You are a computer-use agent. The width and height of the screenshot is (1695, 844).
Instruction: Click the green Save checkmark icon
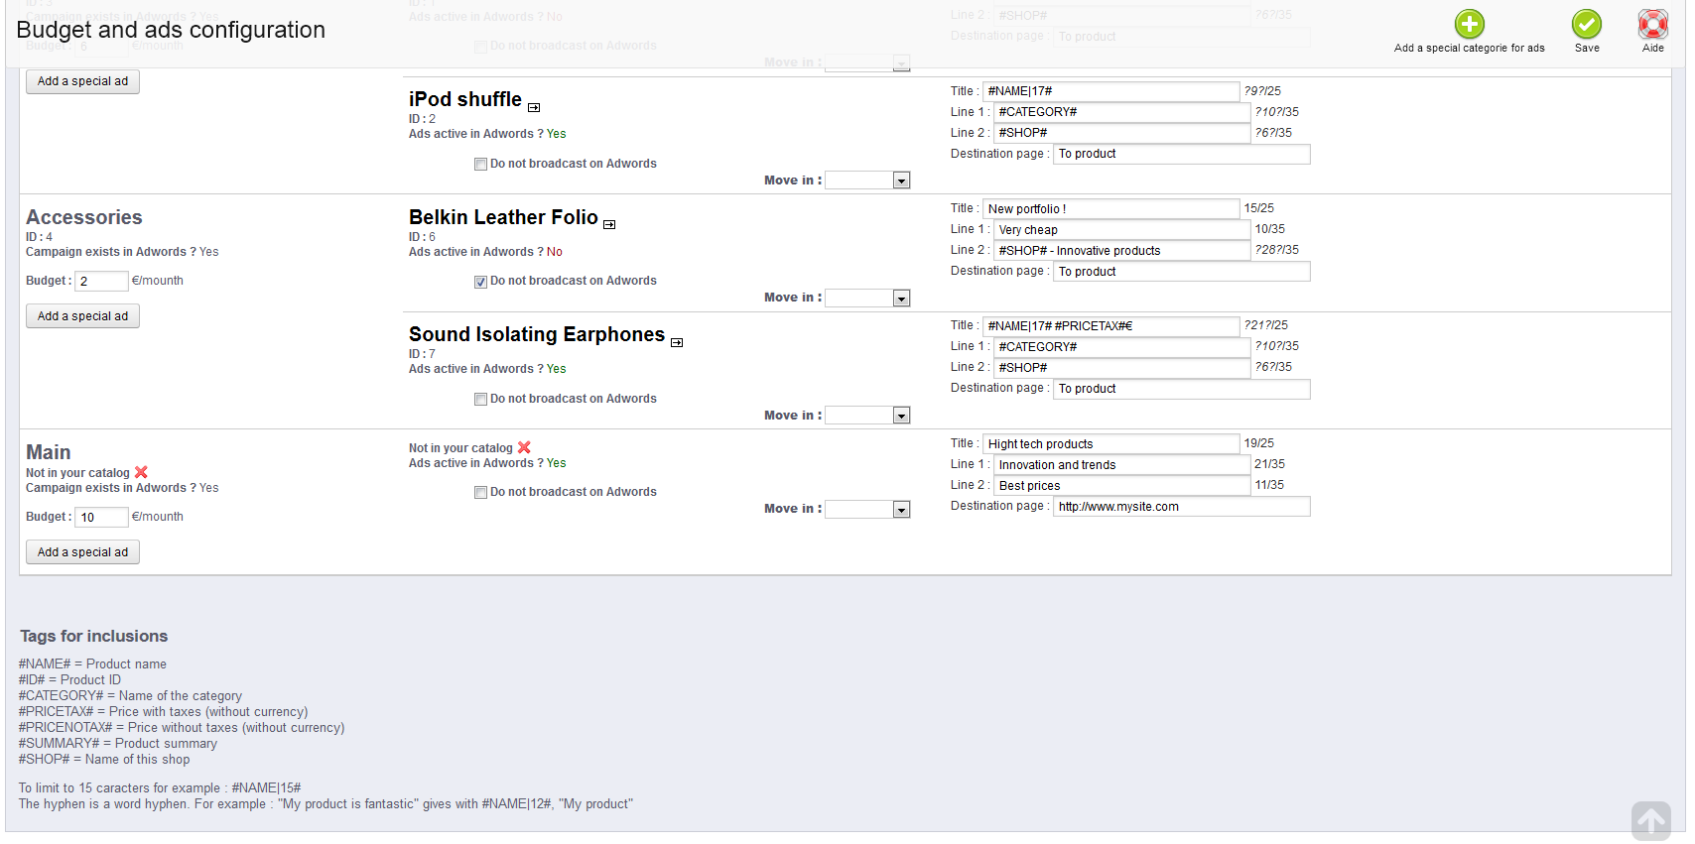click(1587, 24)
